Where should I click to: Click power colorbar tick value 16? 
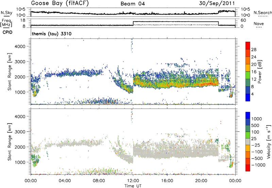[254, 72]
